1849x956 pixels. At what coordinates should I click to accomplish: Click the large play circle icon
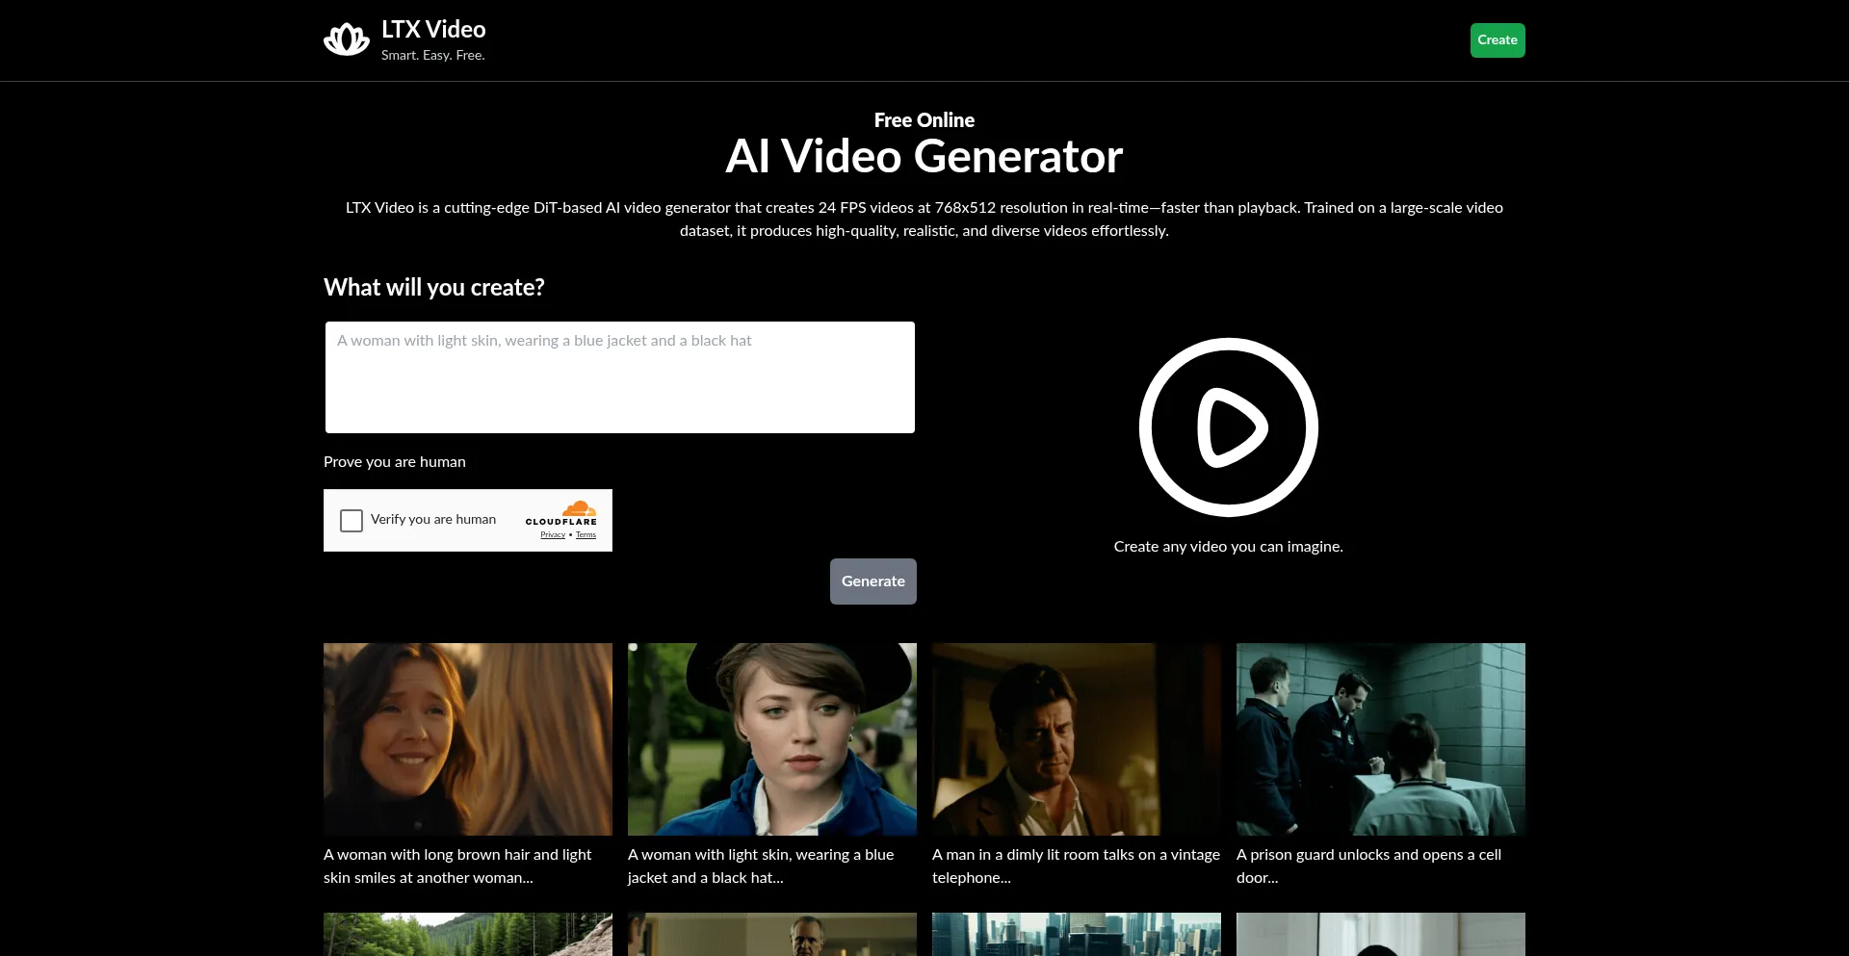point(1228,427)
